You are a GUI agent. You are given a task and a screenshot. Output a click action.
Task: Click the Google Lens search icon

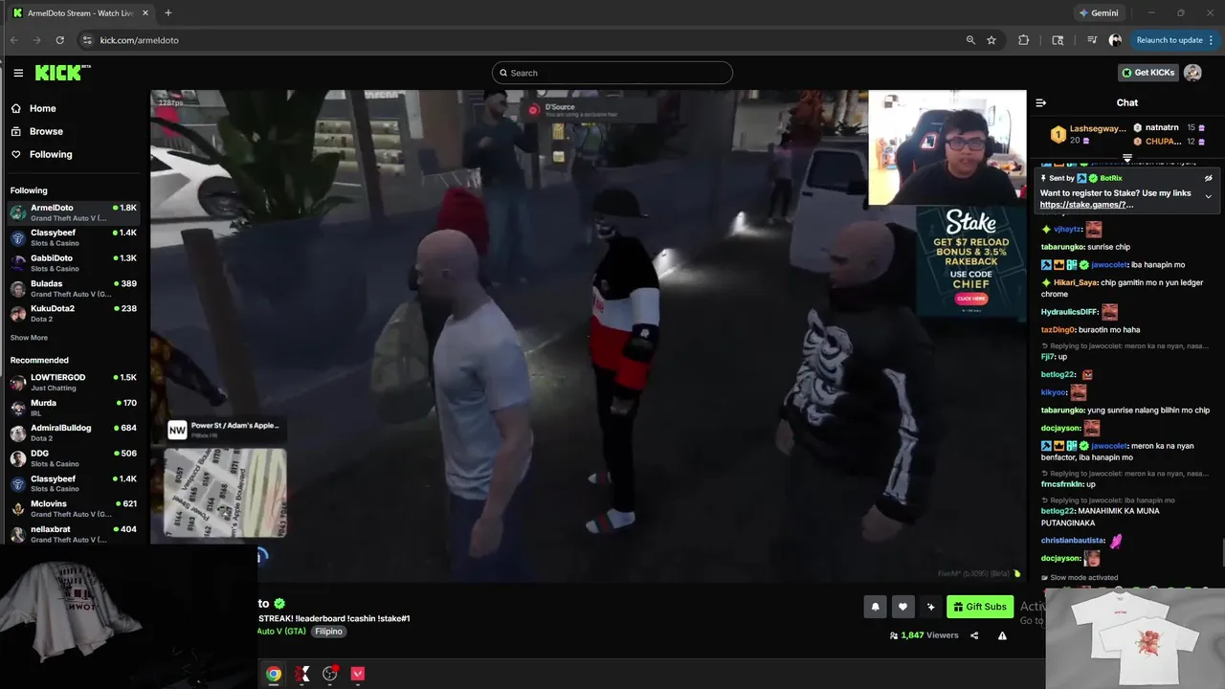click(x=1058, y=40)
